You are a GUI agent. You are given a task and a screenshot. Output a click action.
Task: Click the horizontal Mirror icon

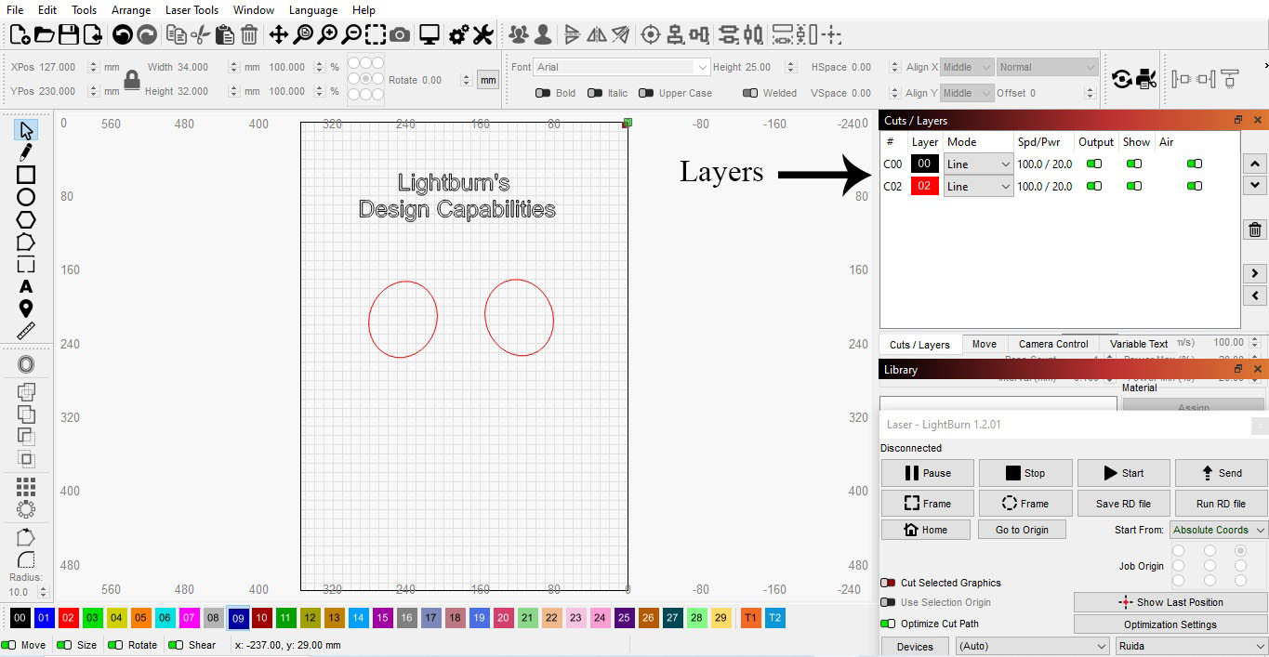[596, 34]
